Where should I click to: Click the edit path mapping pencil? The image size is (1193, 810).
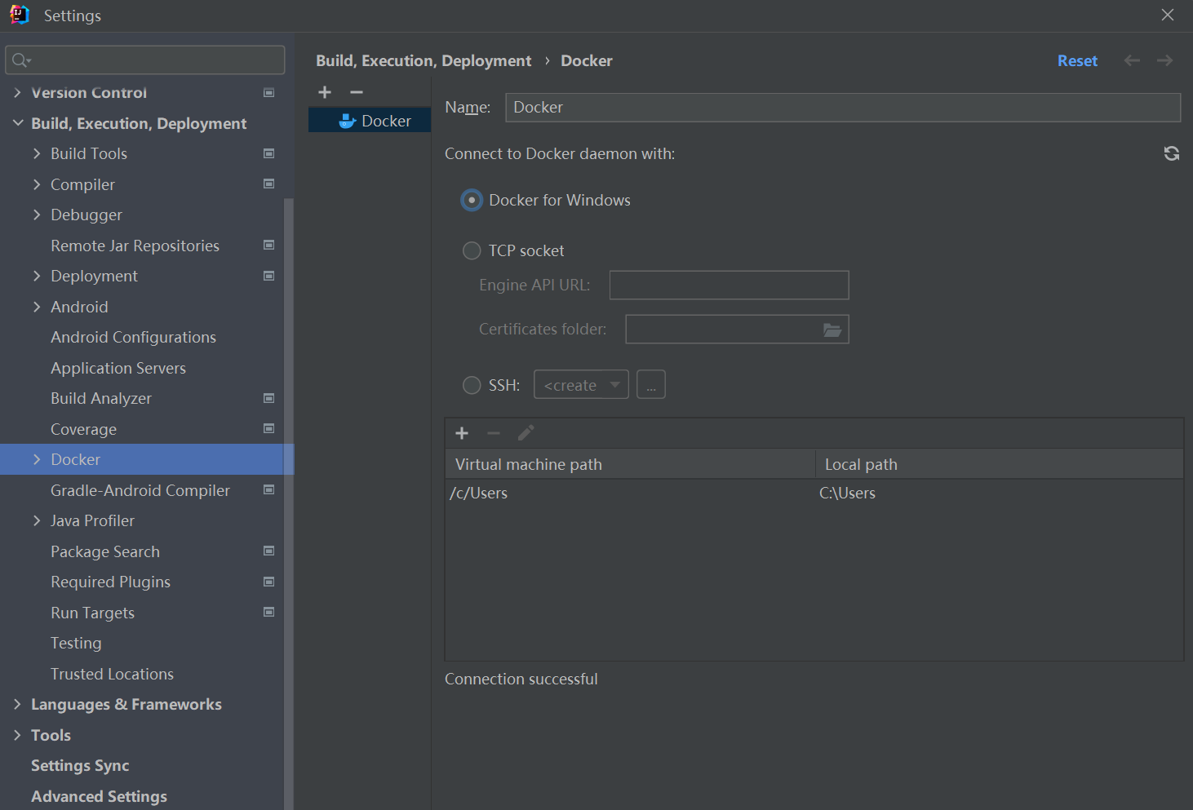tap(526, 433)
